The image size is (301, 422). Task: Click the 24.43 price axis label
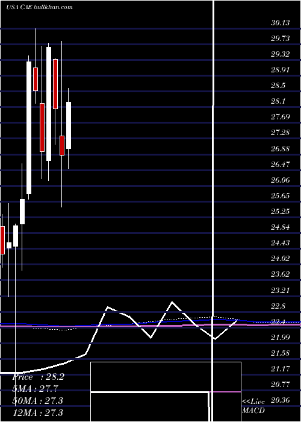[281, 243]
